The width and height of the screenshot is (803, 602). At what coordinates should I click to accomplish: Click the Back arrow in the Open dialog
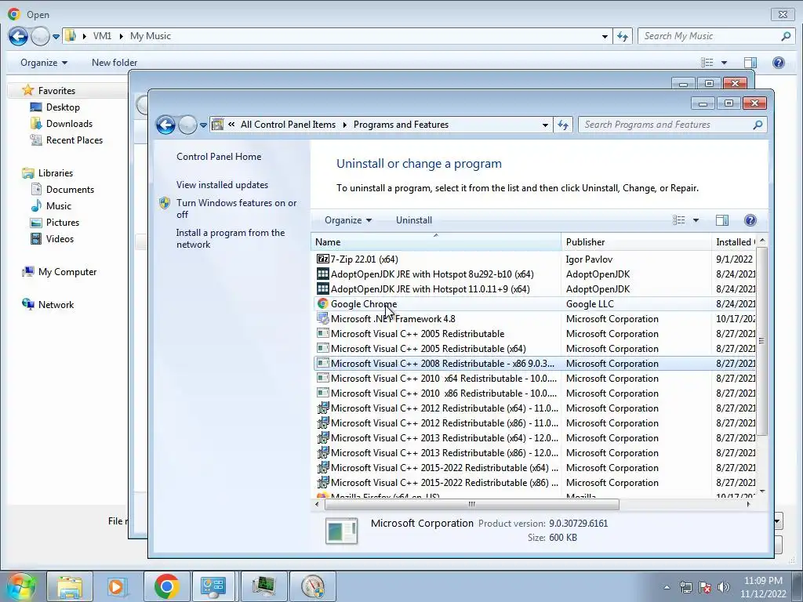coord(18,36)
